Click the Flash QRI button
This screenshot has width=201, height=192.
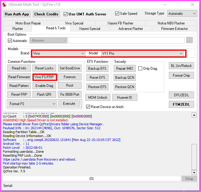(44, 94)
